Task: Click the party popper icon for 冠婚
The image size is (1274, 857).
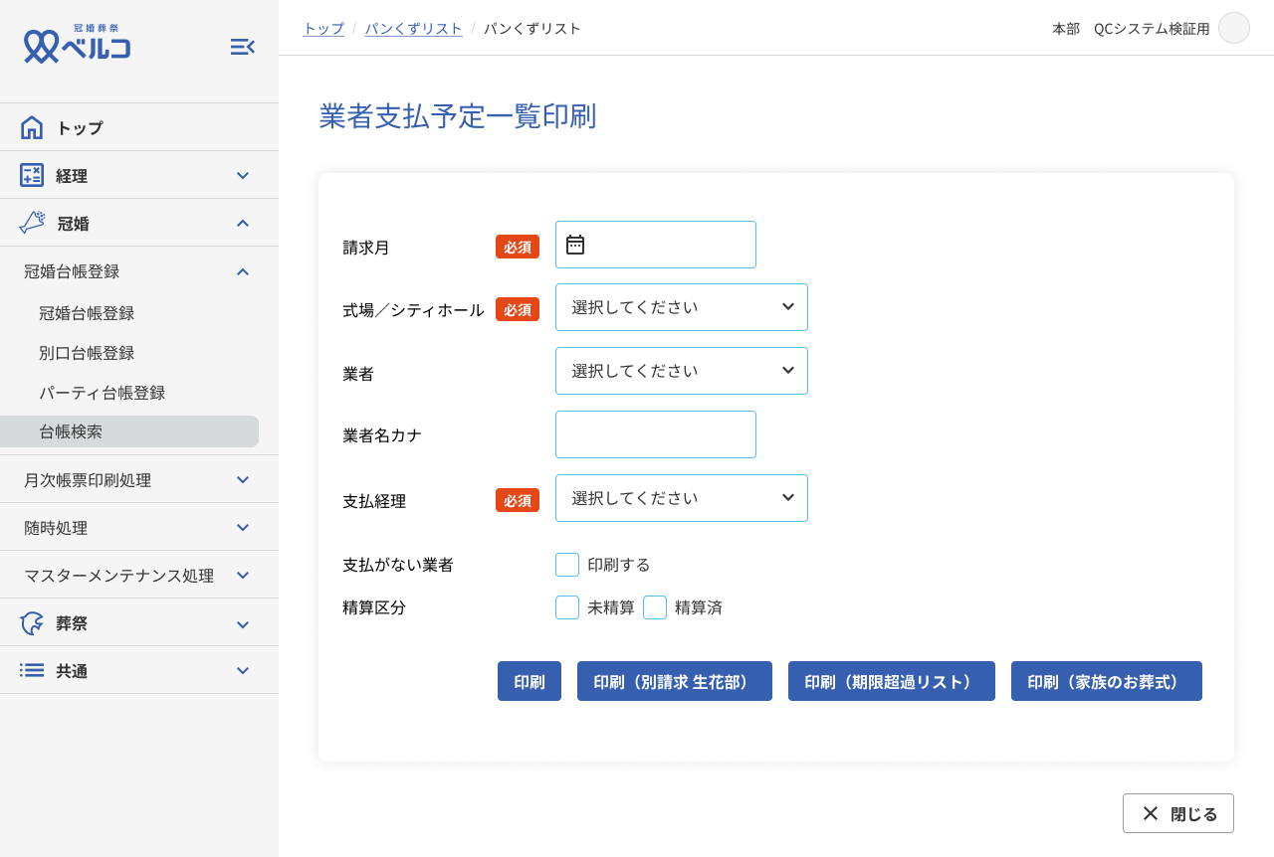Action: point(32,223)
